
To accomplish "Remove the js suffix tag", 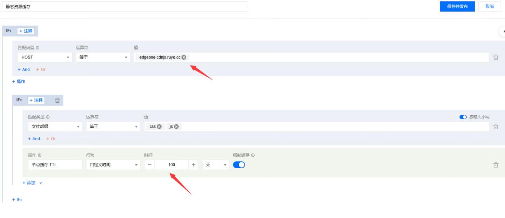I will [x=176, y=127].
